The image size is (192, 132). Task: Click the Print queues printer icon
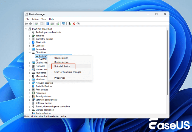33,90
